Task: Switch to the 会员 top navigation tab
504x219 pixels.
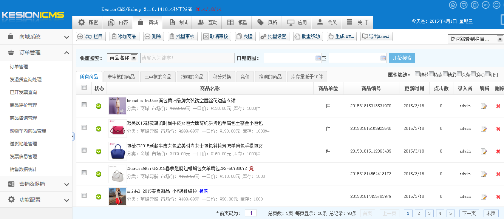Action: [326, 22]
